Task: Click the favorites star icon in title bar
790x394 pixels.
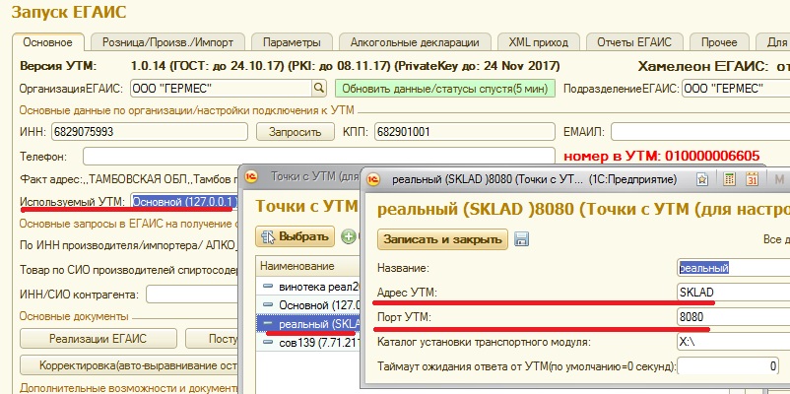Action: 702,179
